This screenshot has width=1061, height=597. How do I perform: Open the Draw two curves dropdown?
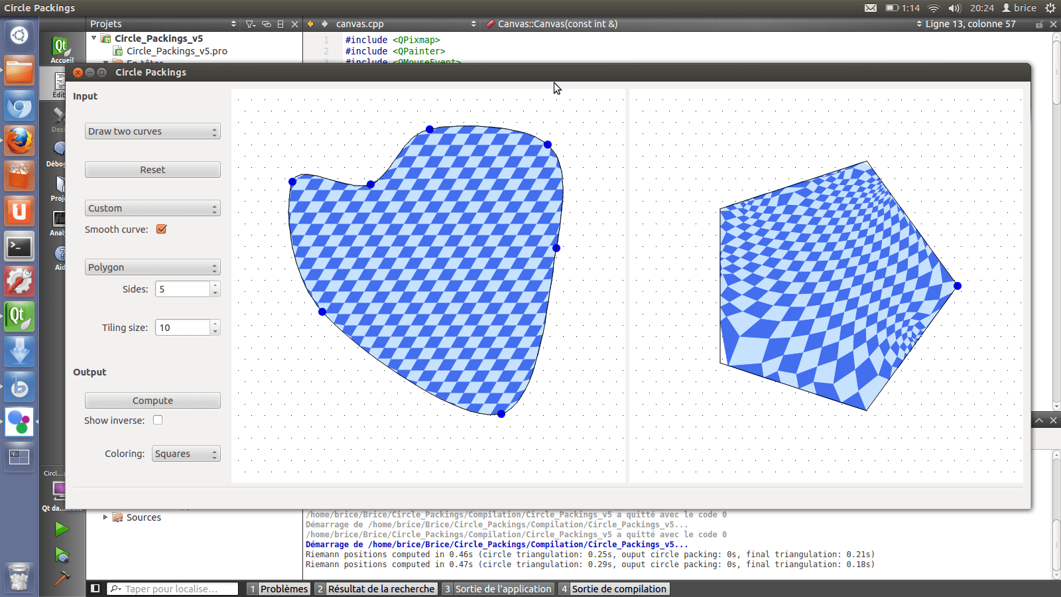coord(153,131)
